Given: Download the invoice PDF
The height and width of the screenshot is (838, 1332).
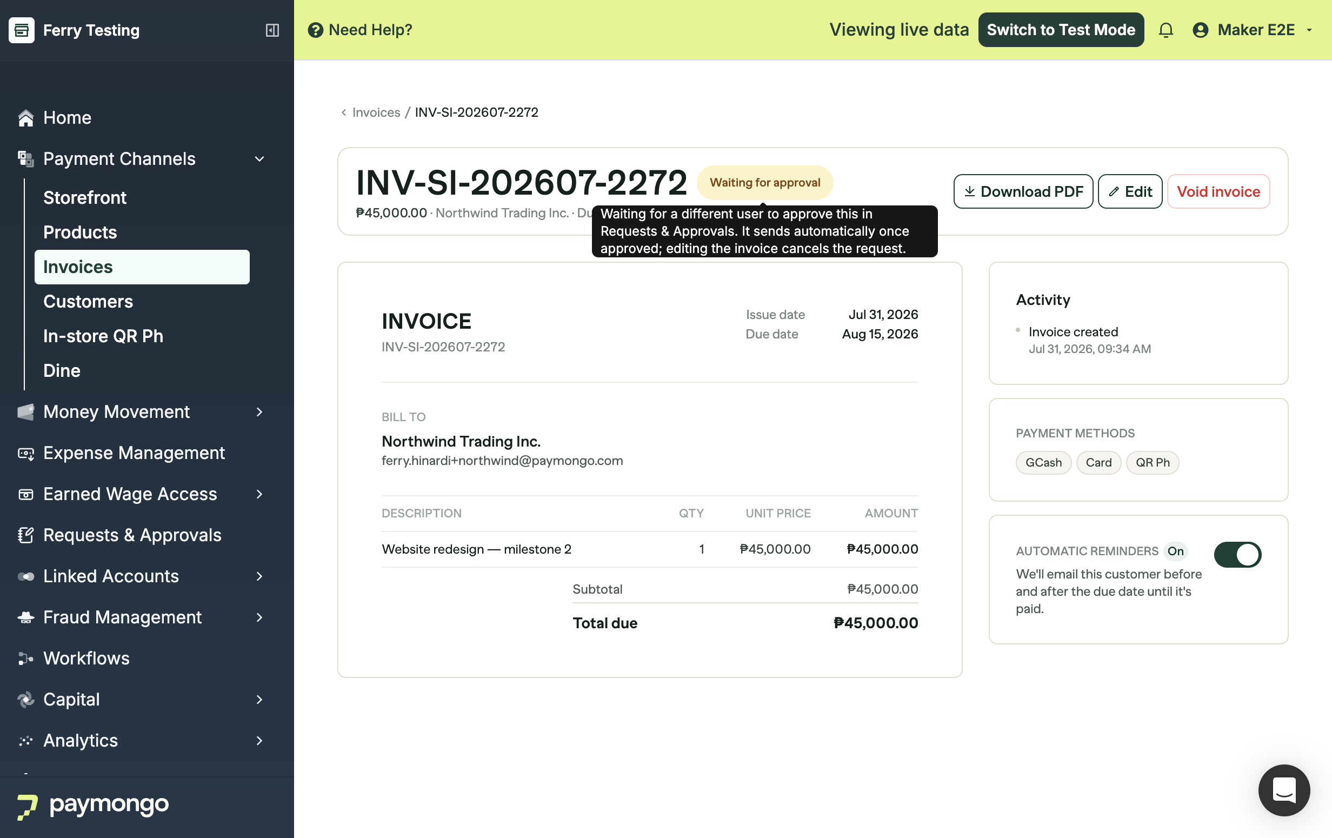Looking at the screenshot, I should click(1023, 191).
